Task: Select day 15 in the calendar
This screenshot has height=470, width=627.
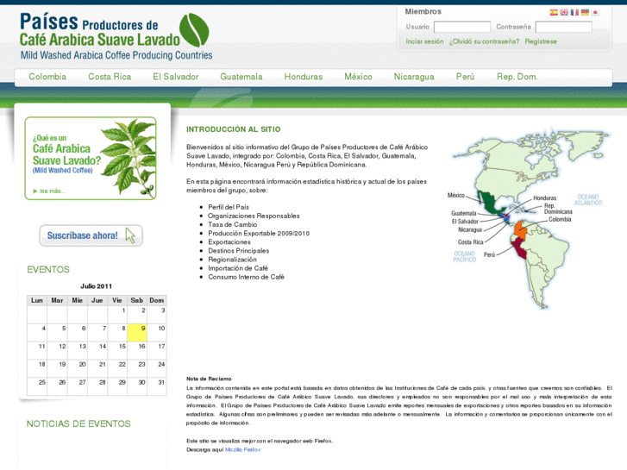Action: tap(117, 350)
